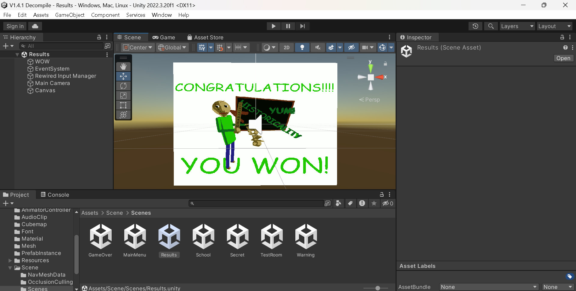This screenshot has height=291, width=576.
Task: Select the Rotate tool
Action: click(123, 86)
